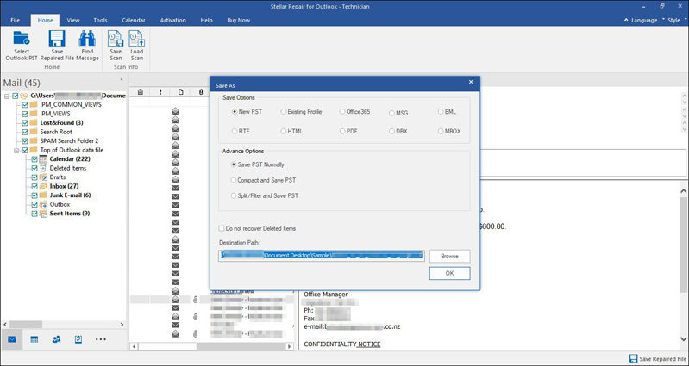Select the Deleted Items folder
Screen dimensions: 689x366
[x=67, y=168]
